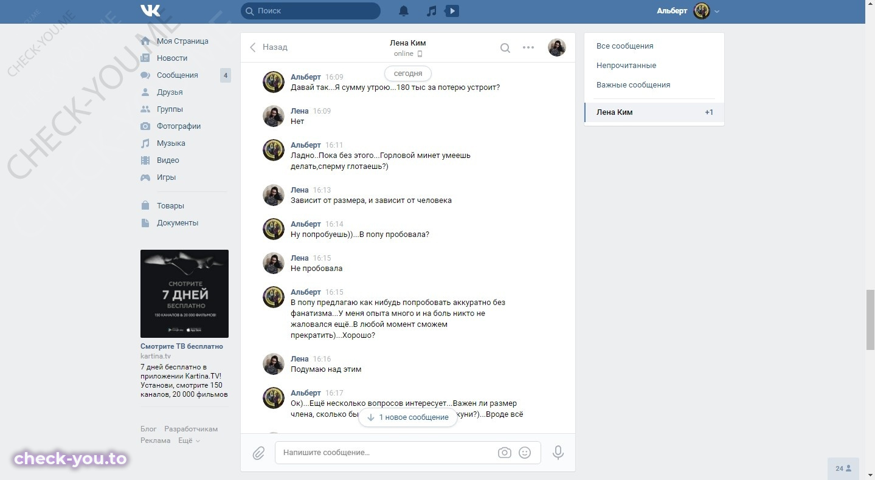Click sender name Альберт at 16:14
Image resolution: width=875 pixels, height=480 pixels.
[305, 224]
